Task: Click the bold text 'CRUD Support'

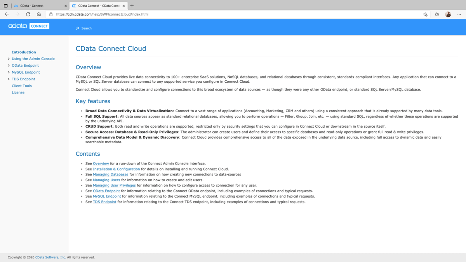Action: pos(99,127)
